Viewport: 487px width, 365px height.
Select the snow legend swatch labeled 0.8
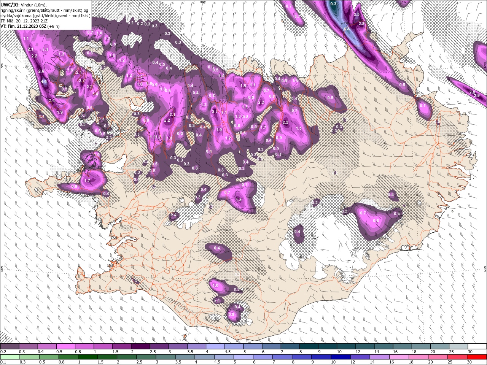tap(84, 346)
